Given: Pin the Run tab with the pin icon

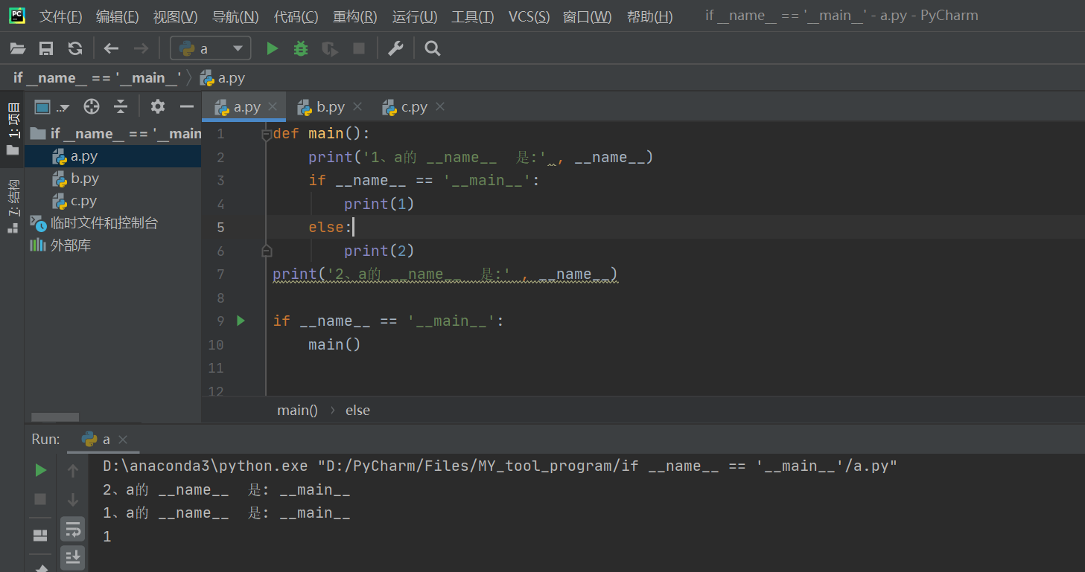Looking at the screenshot, I should [41, 568].
